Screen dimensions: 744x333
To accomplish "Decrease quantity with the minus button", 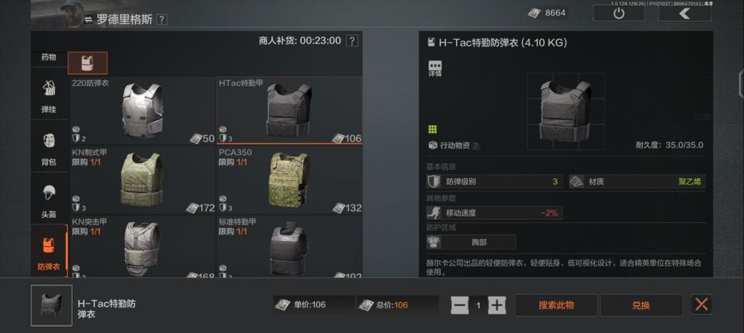I will pos(459,305).
